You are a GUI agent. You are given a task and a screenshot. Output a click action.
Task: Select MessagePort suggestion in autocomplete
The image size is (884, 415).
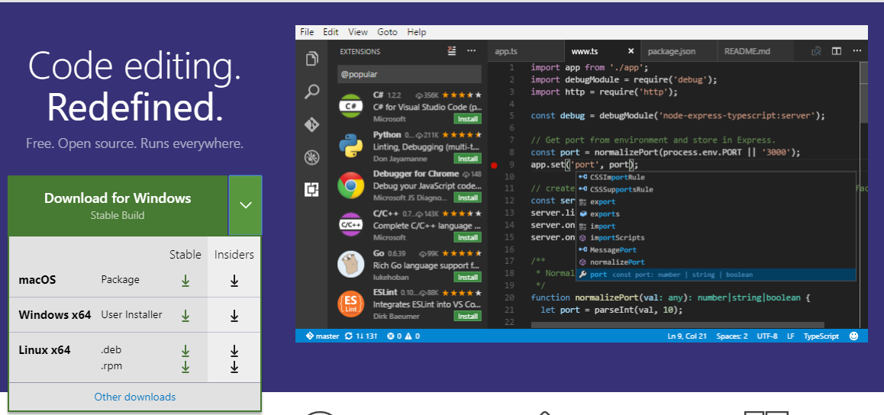716,249
